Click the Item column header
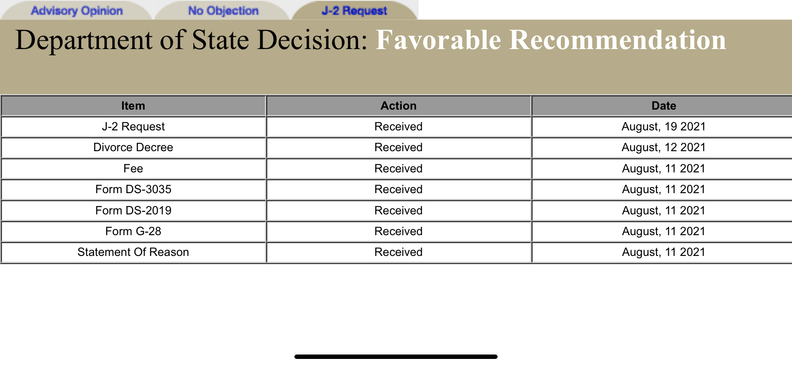 (x=133, y=106)
